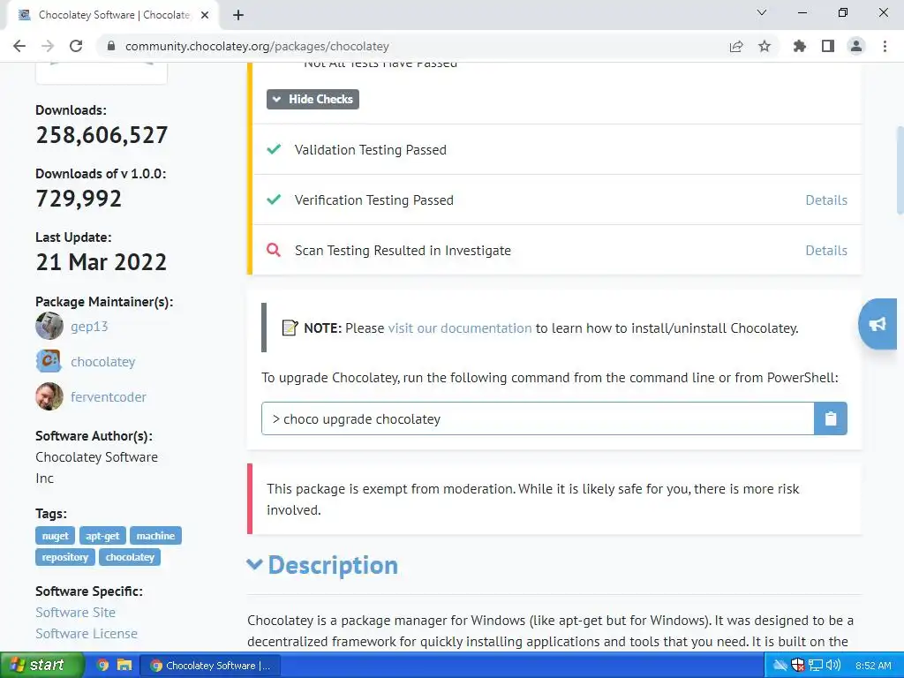The width and height of the screenshot is (904, 678).
Task: Click the network connection tray icon
Action: click(x=815, y=666)
